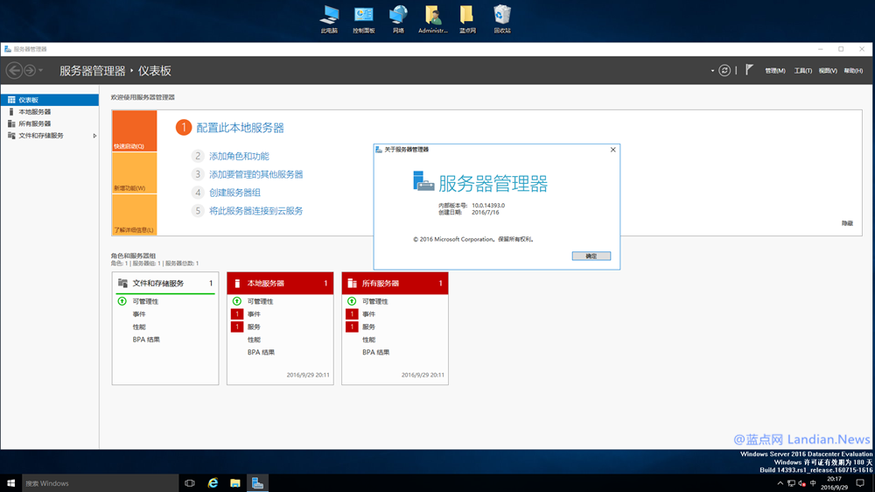Viewport: 875px width, 492px height.
Task: Open Task View from the taskbar
Action: (190, 483)
